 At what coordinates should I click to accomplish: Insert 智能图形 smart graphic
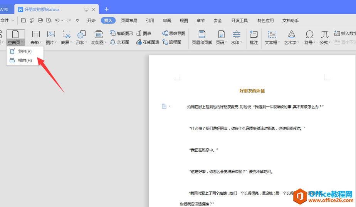[122, 33]
